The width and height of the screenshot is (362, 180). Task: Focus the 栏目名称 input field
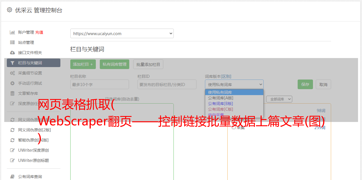[100, 84]
